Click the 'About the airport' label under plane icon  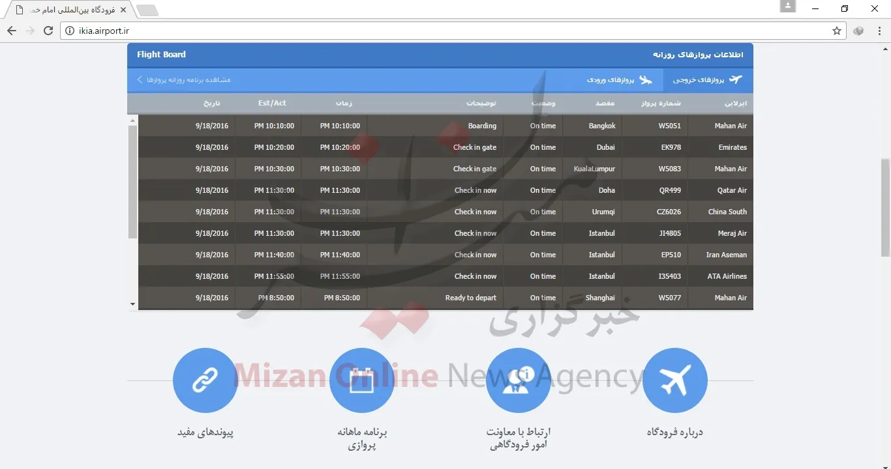pyautogui.click(x=674, y=432)
